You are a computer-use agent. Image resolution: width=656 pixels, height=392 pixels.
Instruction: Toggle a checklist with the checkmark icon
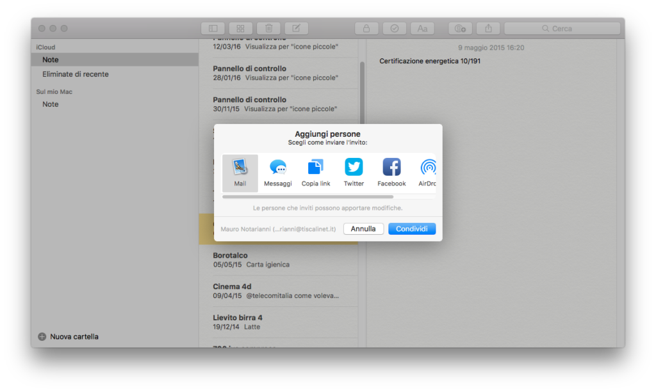coord(394,28)
